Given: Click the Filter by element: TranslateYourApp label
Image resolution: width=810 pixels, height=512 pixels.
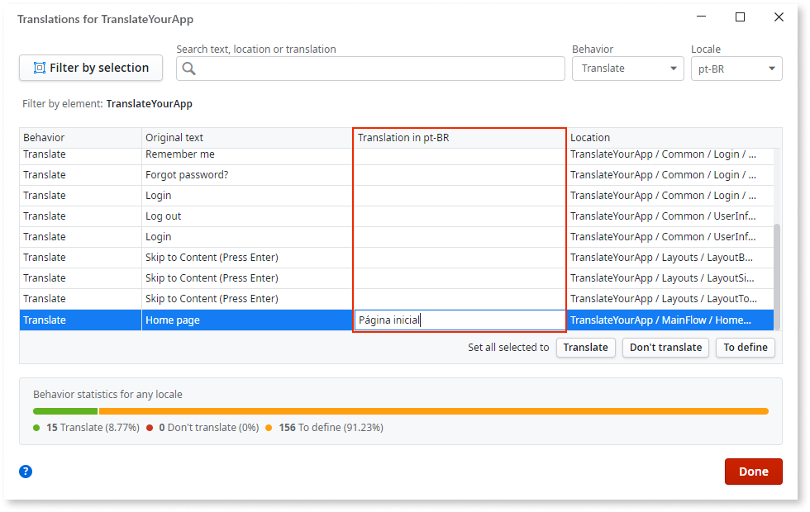Looking at the screenshot, I should [x=107, y=103].
